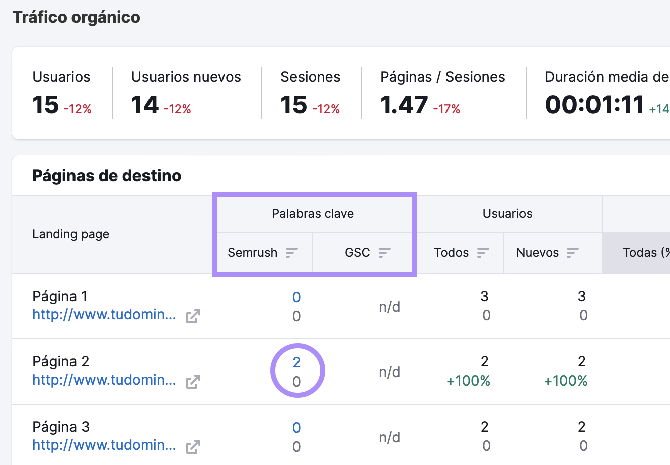The image size is (670, 465).
Task: Click the +100% Todos change for Página 2
Action: click(469, 381)
